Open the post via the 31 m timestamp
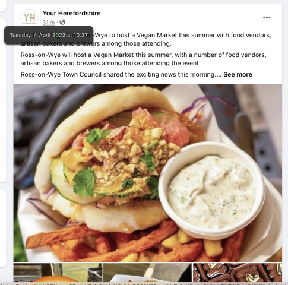The image size is (288, 285). coord(49,23)
